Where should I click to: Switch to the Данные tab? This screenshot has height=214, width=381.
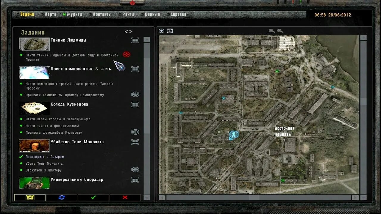pyautogui.click(x=152, y=14)
